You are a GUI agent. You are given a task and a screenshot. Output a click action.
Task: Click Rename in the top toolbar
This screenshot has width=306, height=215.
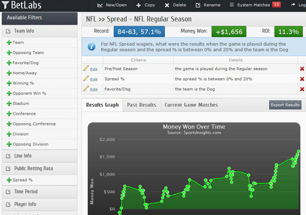point(208,5)
